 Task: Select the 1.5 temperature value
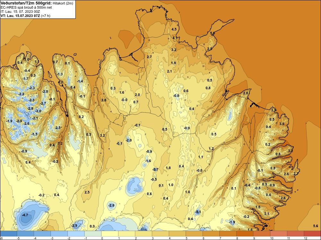[x=258, y=207]
